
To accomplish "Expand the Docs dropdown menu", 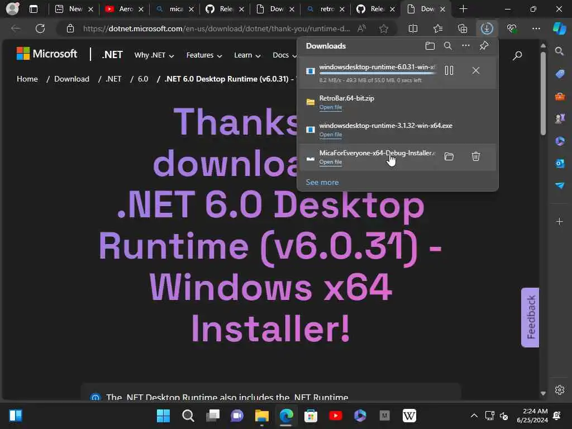I will click(x=284, y=55).
